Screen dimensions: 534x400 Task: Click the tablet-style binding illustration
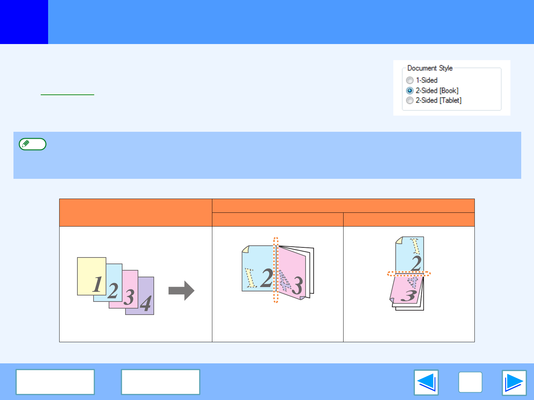point(408,273)
